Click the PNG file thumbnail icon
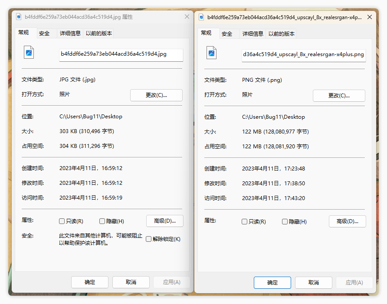This screenshot has width=387, height=304. [210, 52]
